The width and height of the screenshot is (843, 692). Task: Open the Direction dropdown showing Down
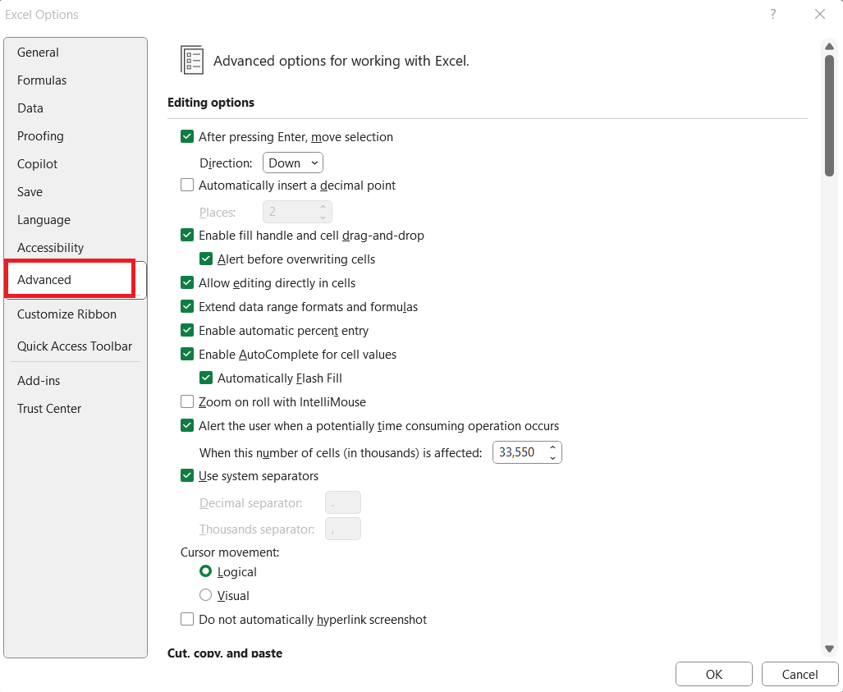pos(293,163)
